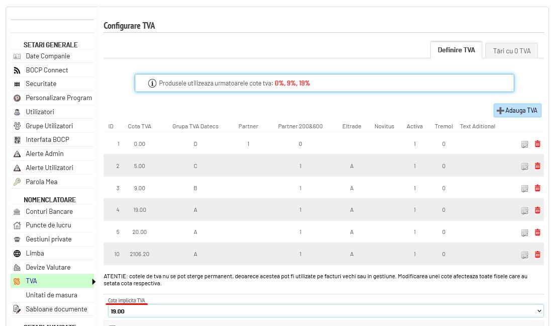Click the Limba globe icon in sidebar
556x326 pixels.
coord(17,253)
